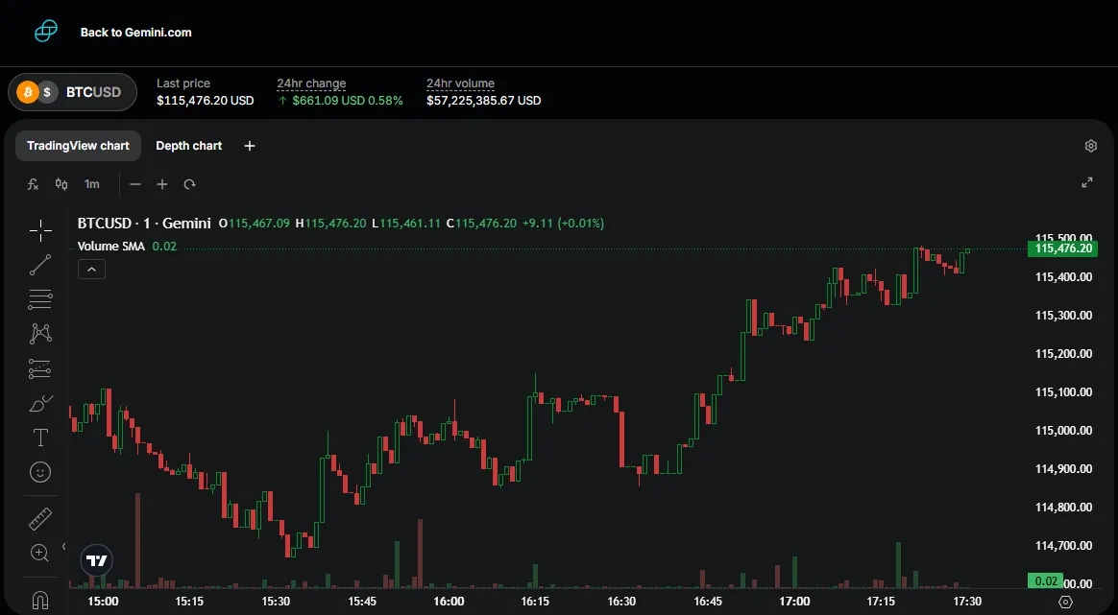Open the indicators fx menu
This screenshot has height=615, width=1118.
(x=33, y=184)
